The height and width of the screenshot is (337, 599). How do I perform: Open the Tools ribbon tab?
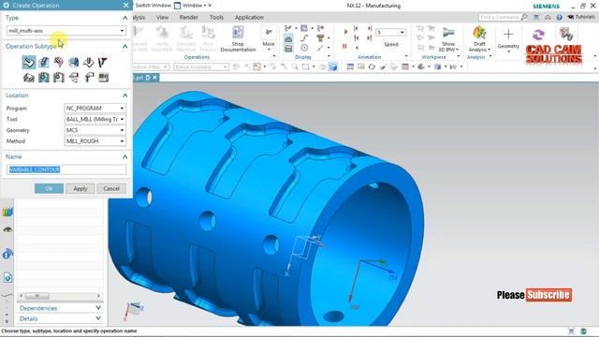click(x=216, y=18)
